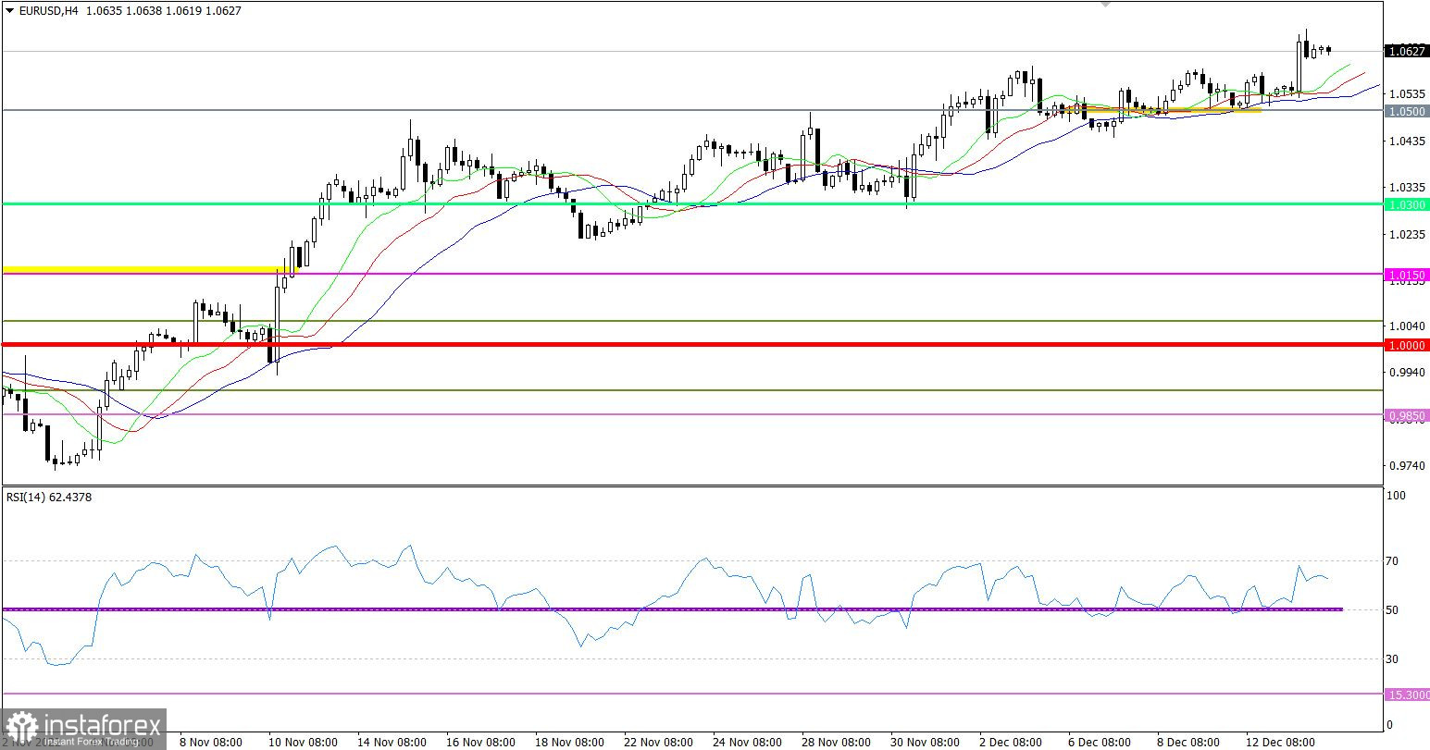Click the 1.0335 price axis label

pos(1405,187)
